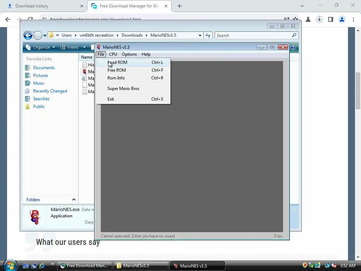
Task: Select the MarioNES.exe file icon in list
Action: tap(85, 71)
